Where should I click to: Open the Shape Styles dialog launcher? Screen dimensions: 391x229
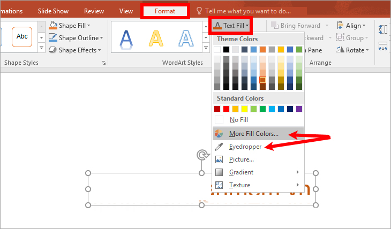pos(103,63)
